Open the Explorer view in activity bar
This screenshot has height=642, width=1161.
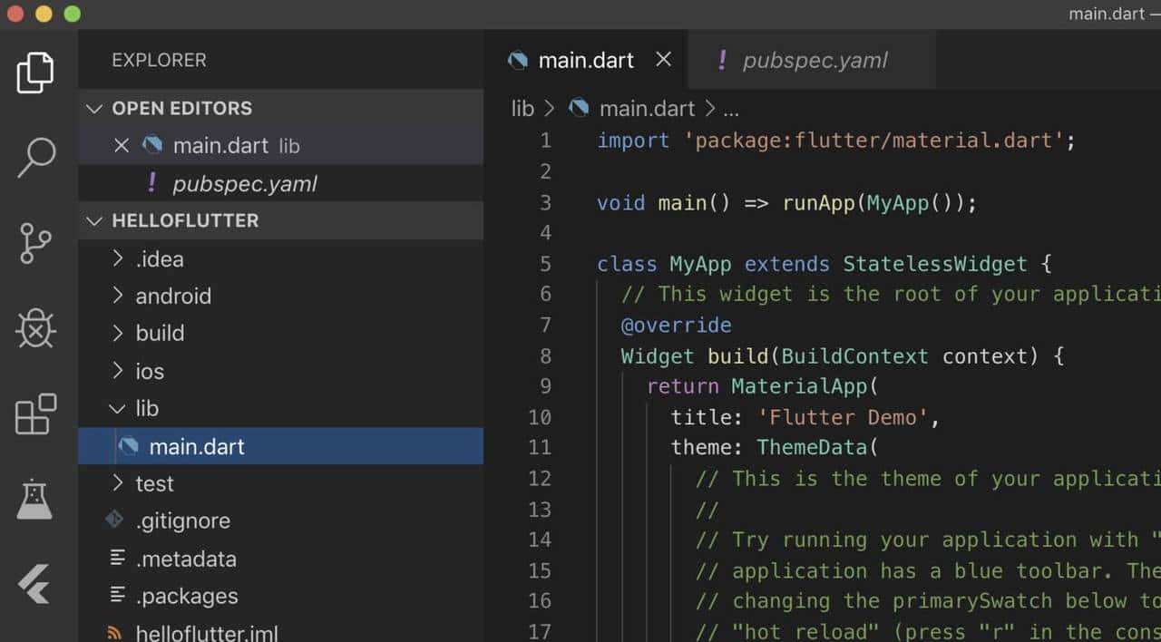click(35, 73)
